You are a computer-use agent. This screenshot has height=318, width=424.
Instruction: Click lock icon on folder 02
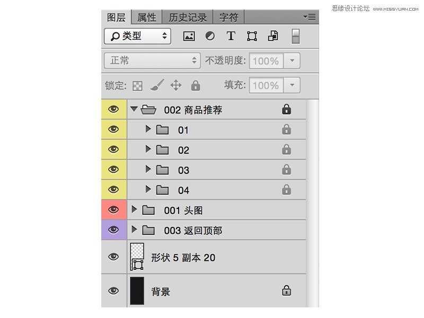[x=286, y=149]
